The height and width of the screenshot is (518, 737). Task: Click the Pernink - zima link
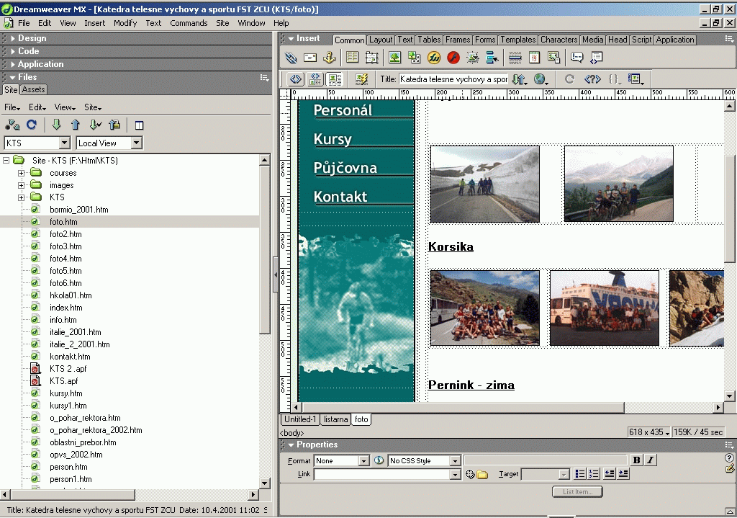[471, 385]
